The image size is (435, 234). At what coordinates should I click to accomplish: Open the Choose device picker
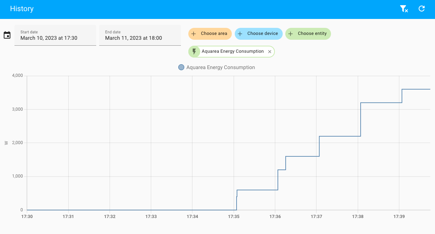pyautogui.click(x=263, y=34)
